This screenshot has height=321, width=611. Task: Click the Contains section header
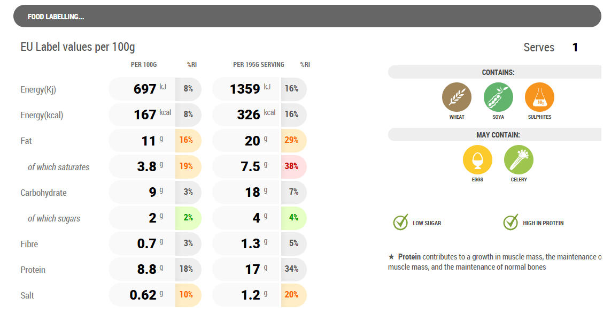pyautogui.click(x=498, y=72)
